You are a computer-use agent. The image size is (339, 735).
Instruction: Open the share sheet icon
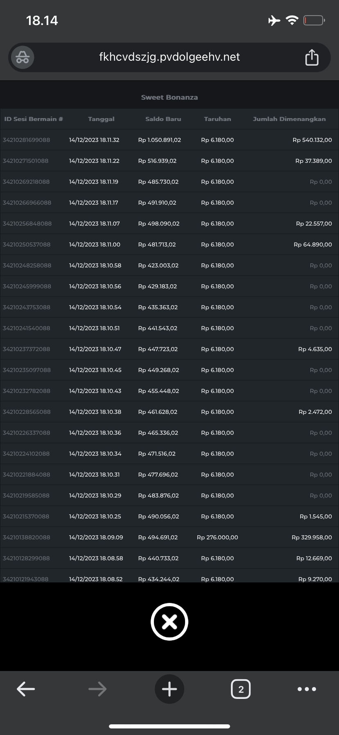click(312, 57)
